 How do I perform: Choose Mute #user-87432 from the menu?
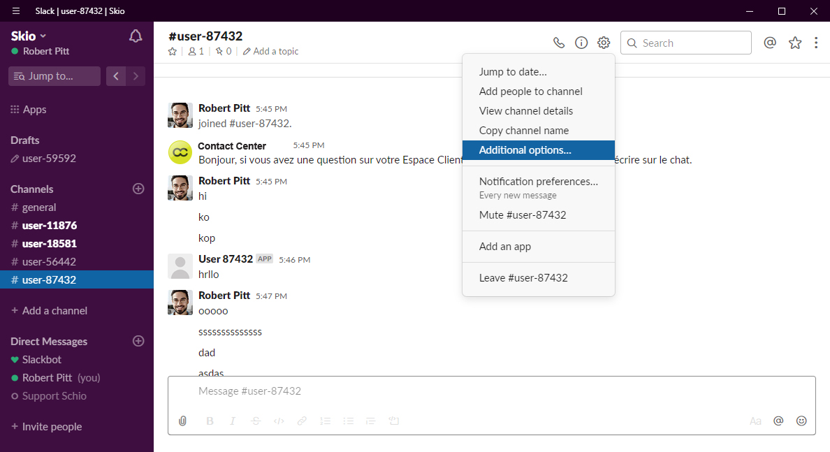[539, 215]
